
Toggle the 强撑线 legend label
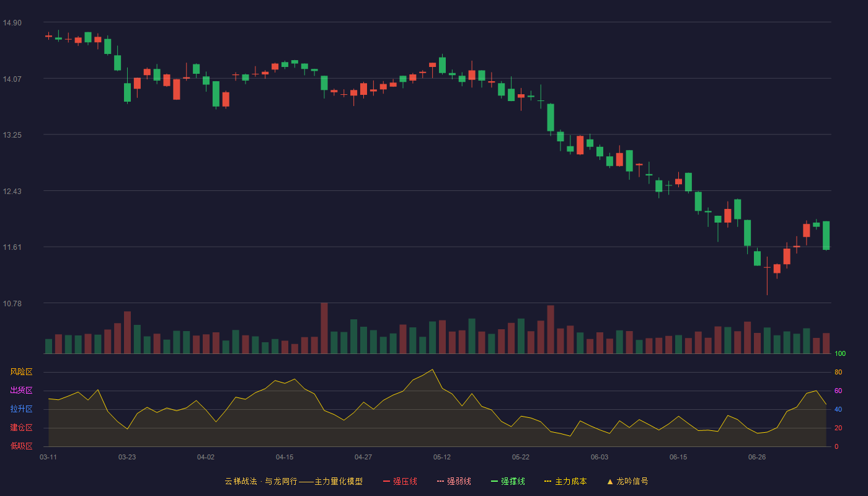click(513, 481)
